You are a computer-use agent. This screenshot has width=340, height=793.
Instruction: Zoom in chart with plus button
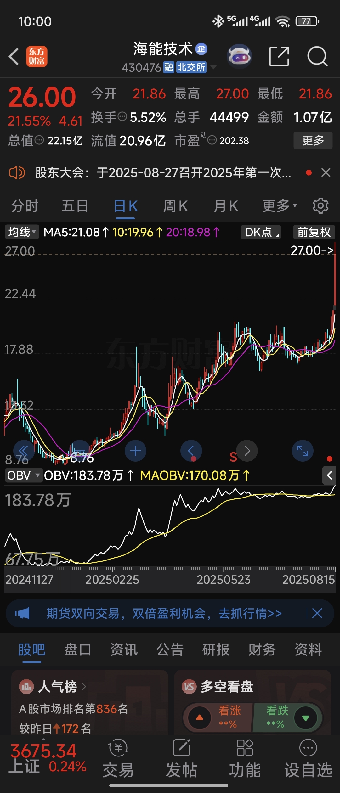[x=135, y=451]
